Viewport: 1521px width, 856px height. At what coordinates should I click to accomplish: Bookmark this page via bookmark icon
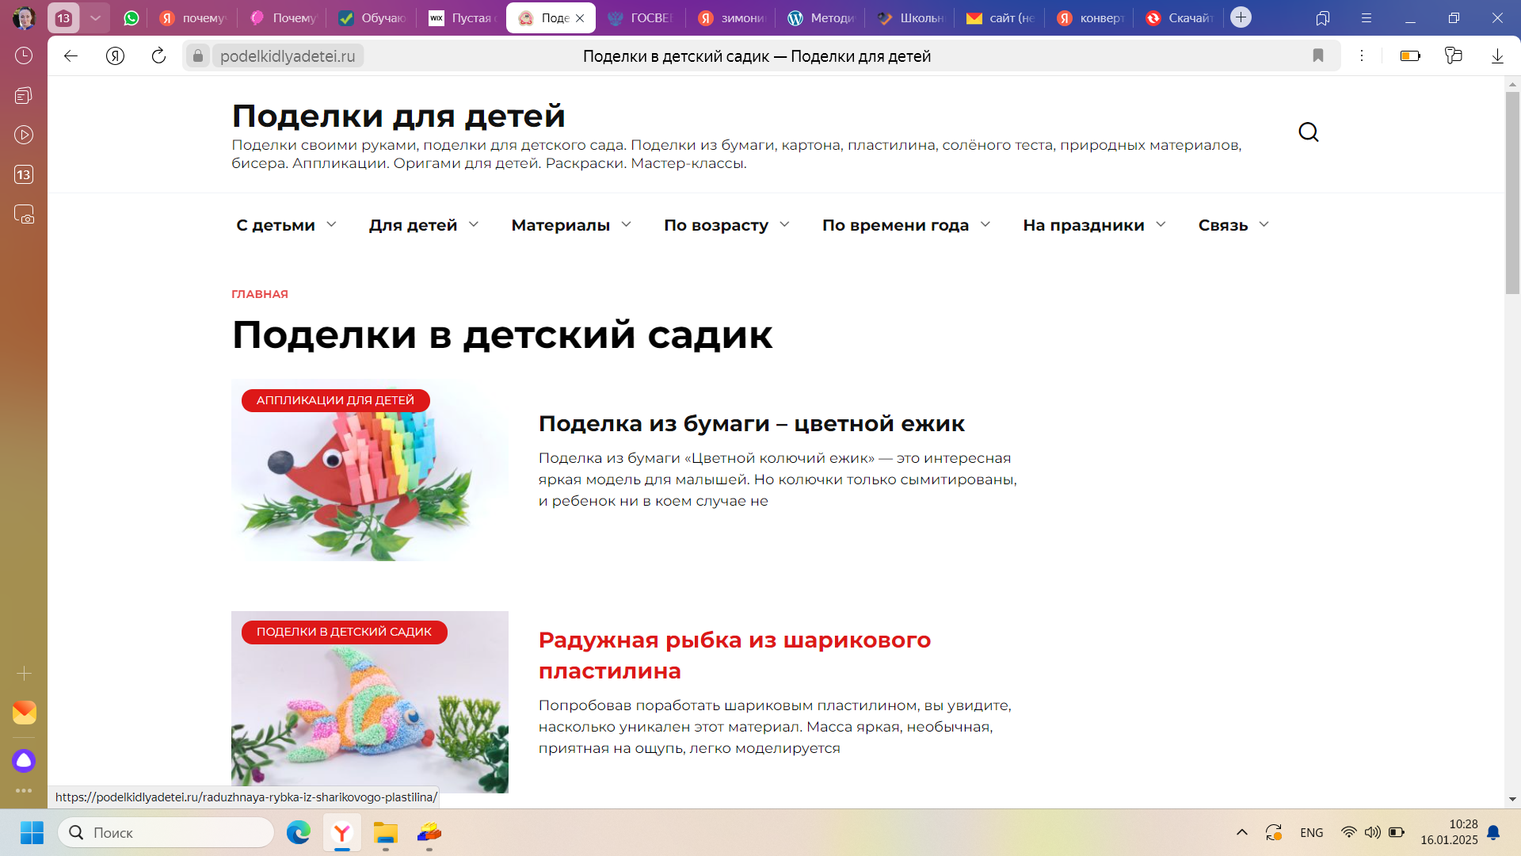click(x=1318, y=55)
